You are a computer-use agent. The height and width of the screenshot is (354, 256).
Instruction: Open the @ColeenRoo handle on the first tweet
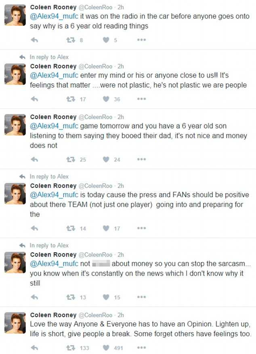coord(95,7)
